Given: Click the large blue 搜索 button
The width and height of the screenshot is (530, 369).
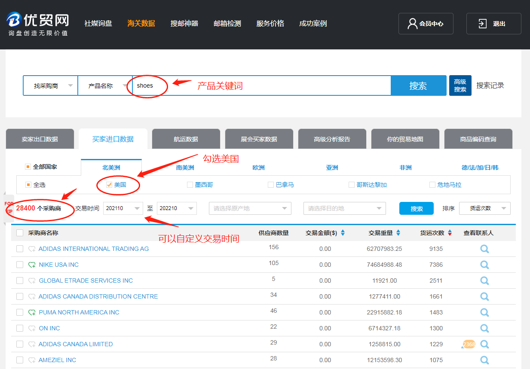Looking at the screenshot, I should 418,85.
